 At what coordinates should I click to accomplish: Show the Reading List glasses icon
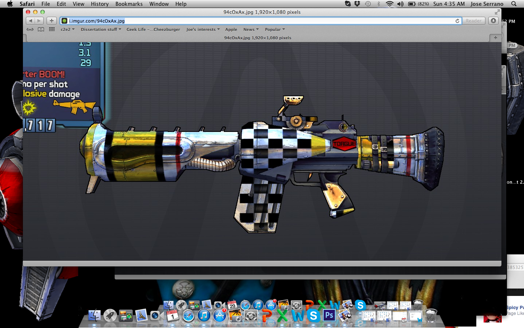[30, 30]
